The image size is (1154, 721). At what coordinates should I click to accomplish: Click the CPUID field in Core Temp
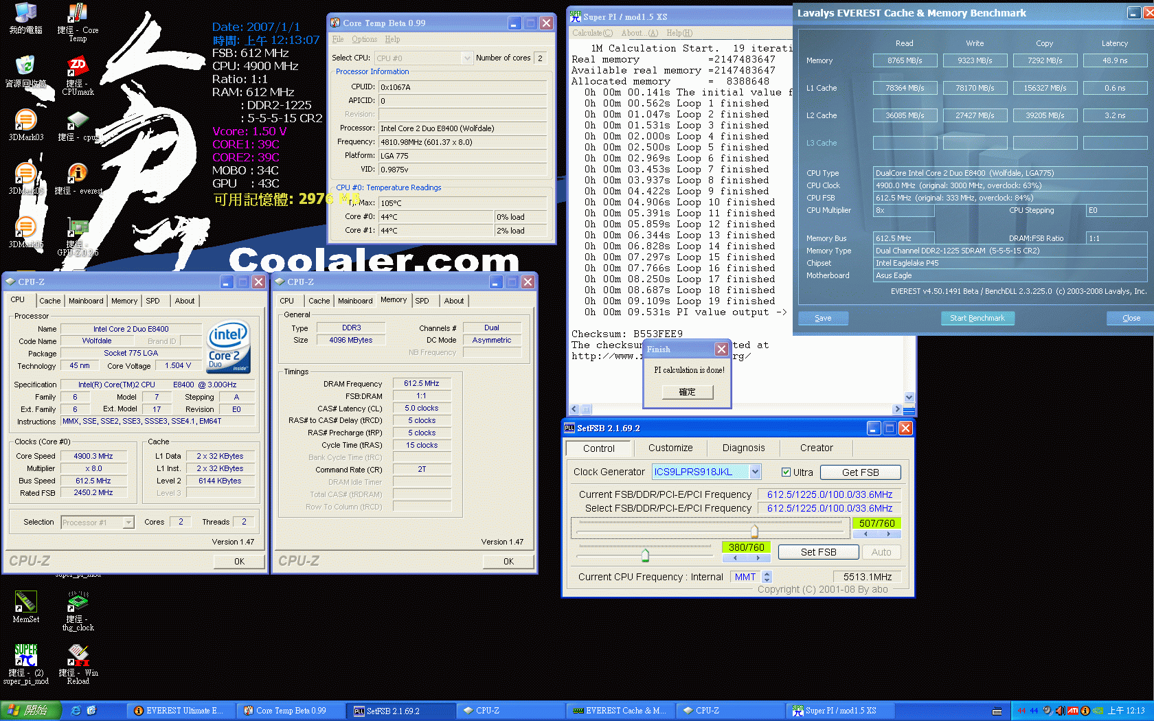click(x=463, y=87)
